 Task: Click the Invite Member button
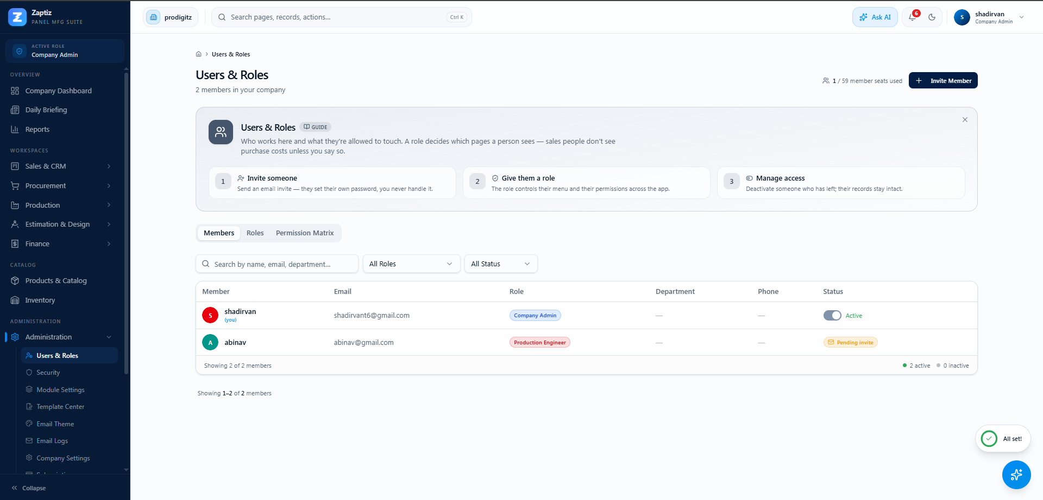[943, 80]
